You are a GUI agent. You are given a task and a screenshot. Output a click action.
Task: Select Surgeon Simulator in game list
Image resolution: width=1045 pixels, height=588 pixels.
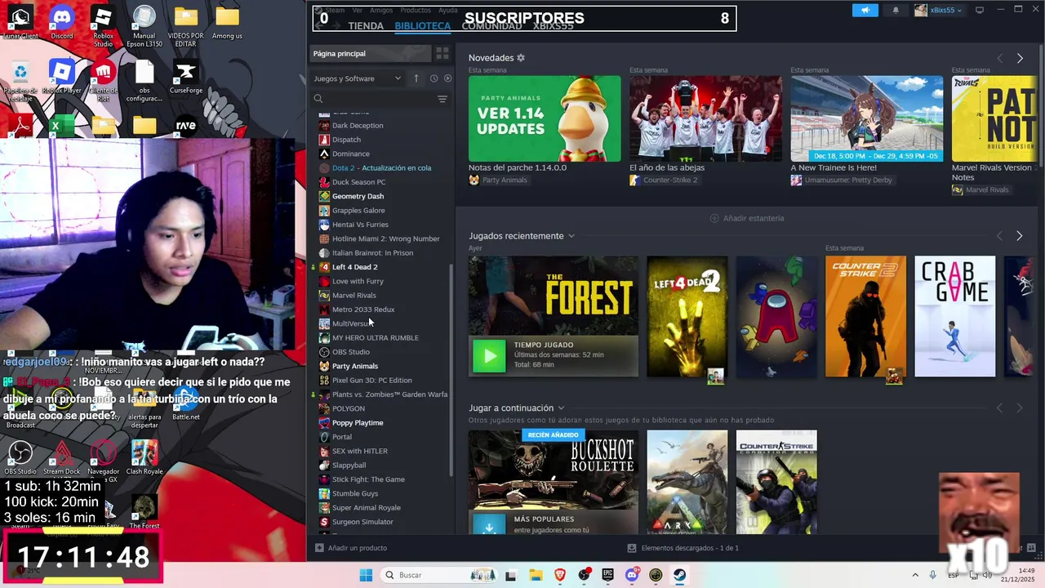pyautogui.click(x=362, y=522)
